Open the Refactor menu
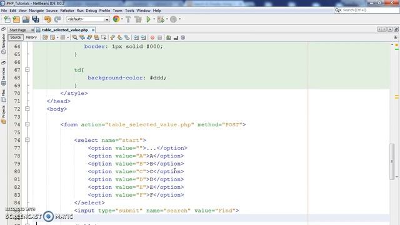This screenshot has width=400, height=225. point(67,11)
